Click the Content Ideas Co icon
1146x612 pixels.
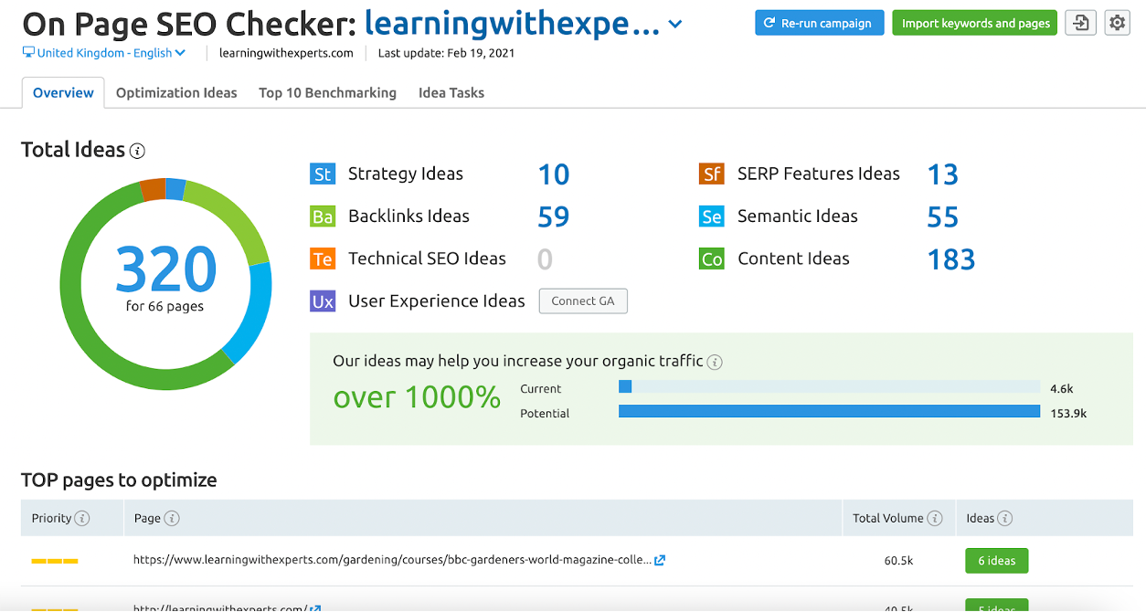coord(712,259)
